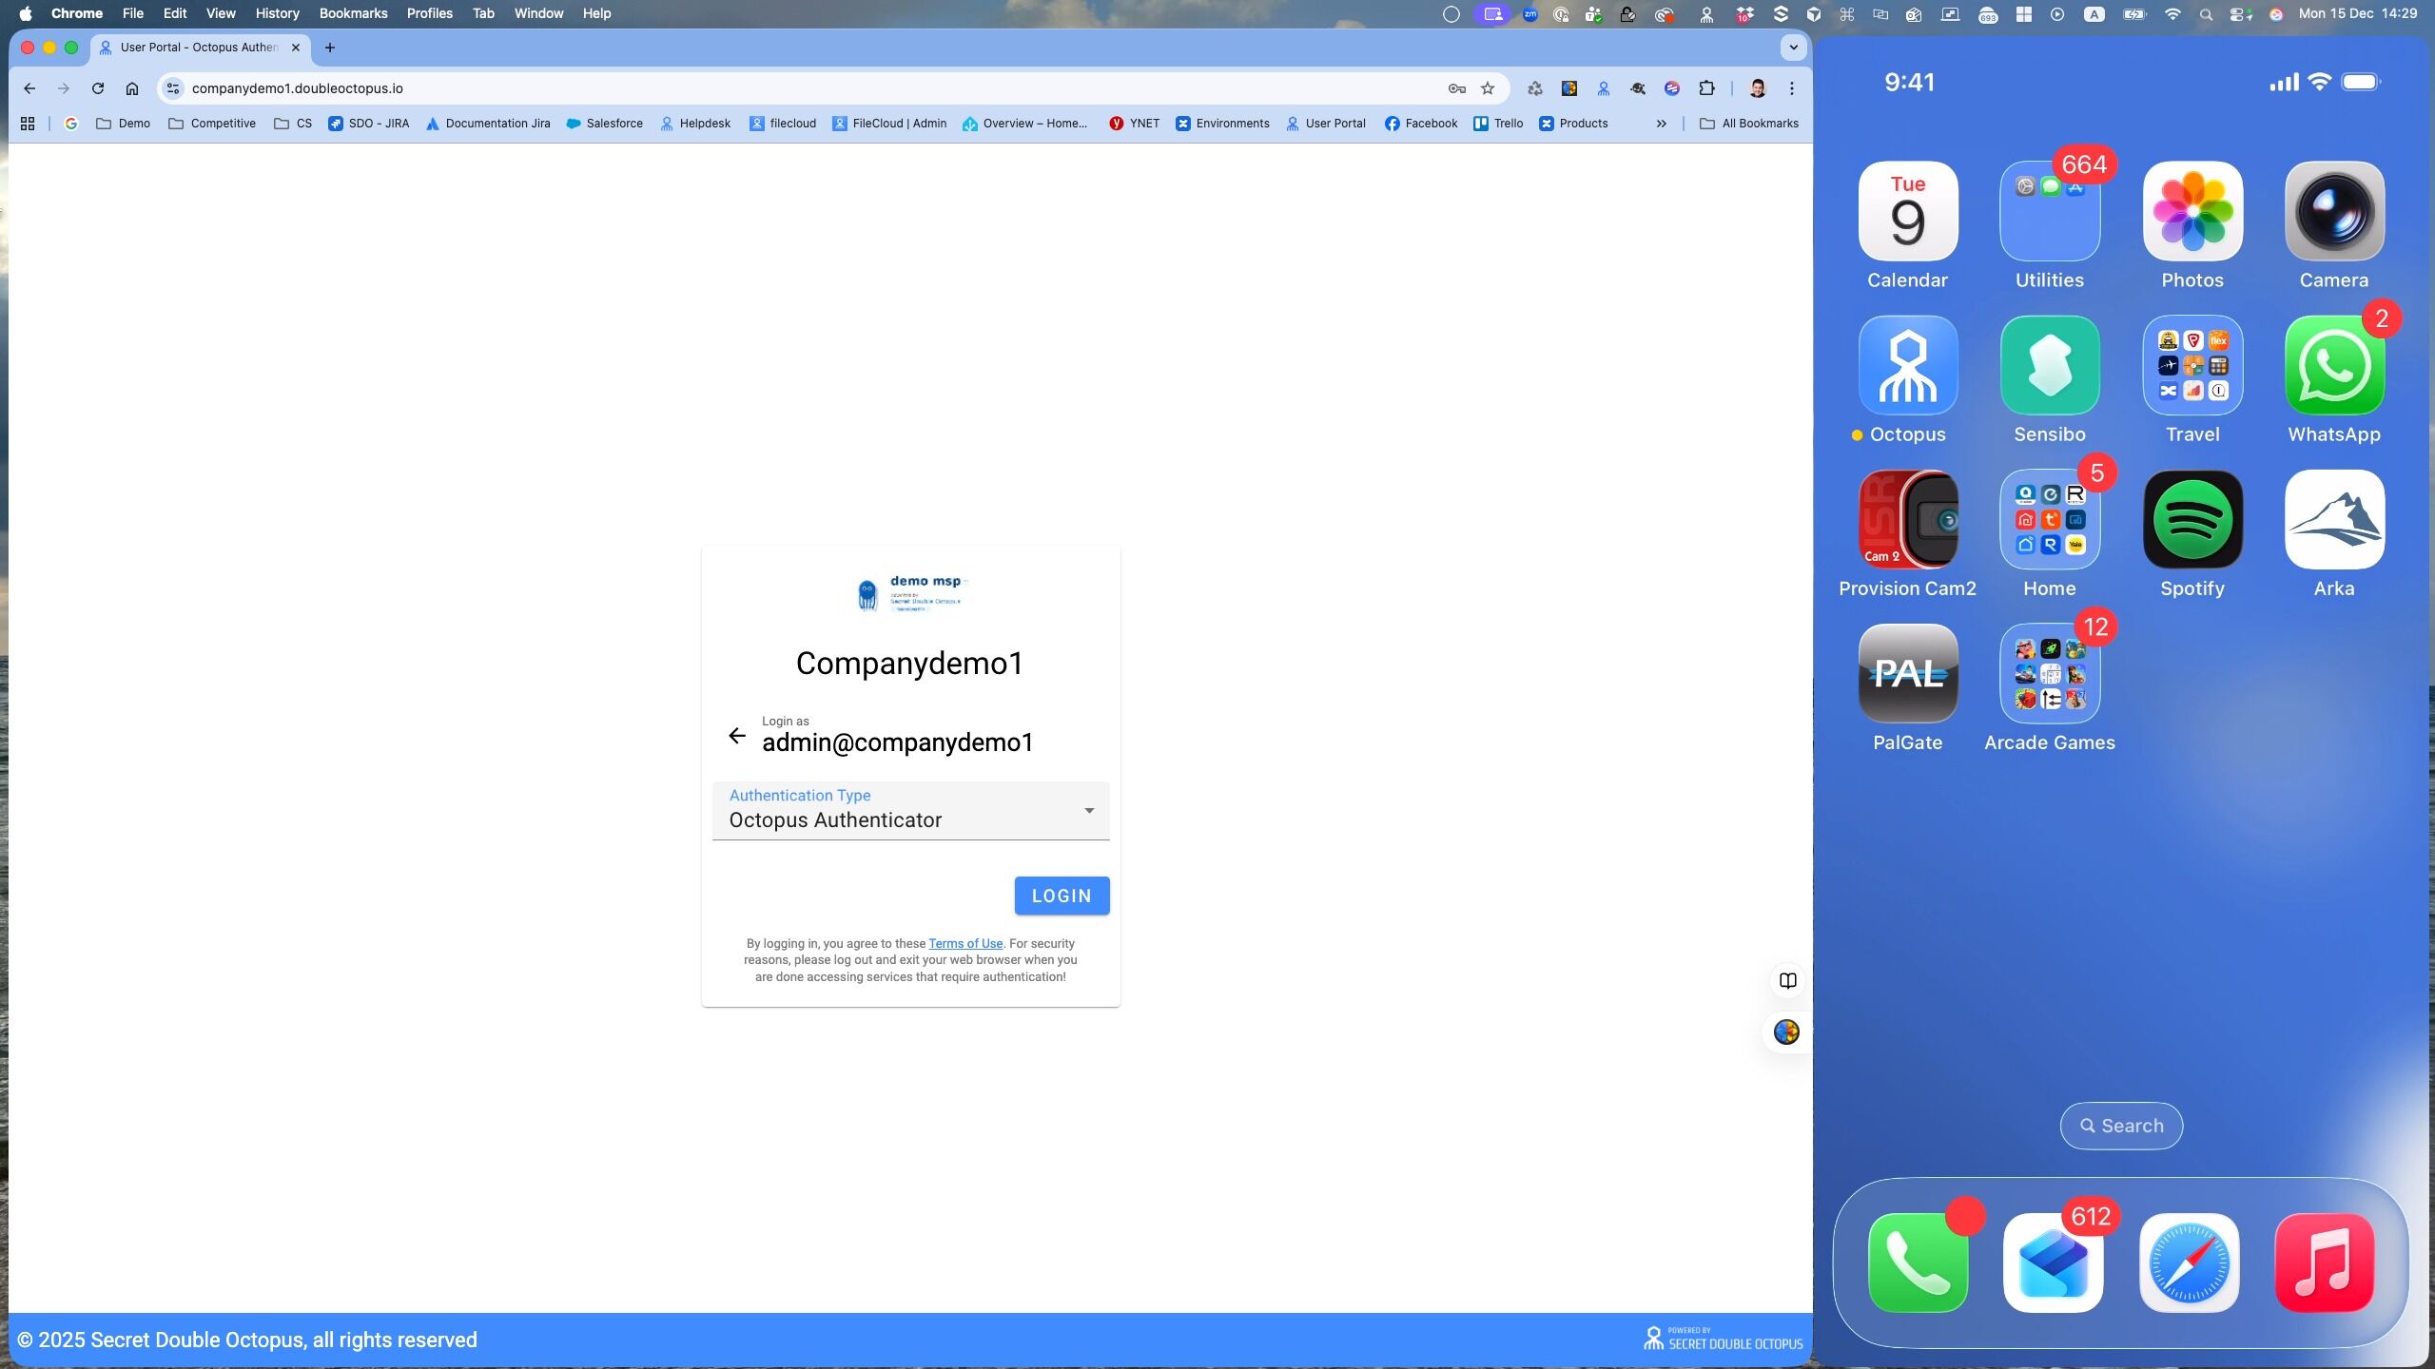Open the Octopus app on the phone
This screenshot has height=1369, width=2435.
1907,366
